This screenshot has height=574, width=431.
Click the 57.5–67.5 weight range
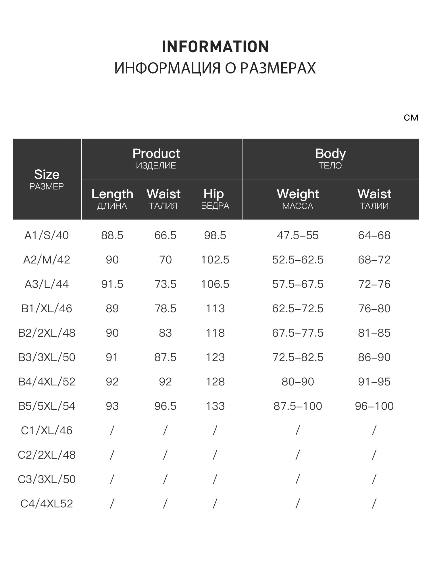[298, 284]
